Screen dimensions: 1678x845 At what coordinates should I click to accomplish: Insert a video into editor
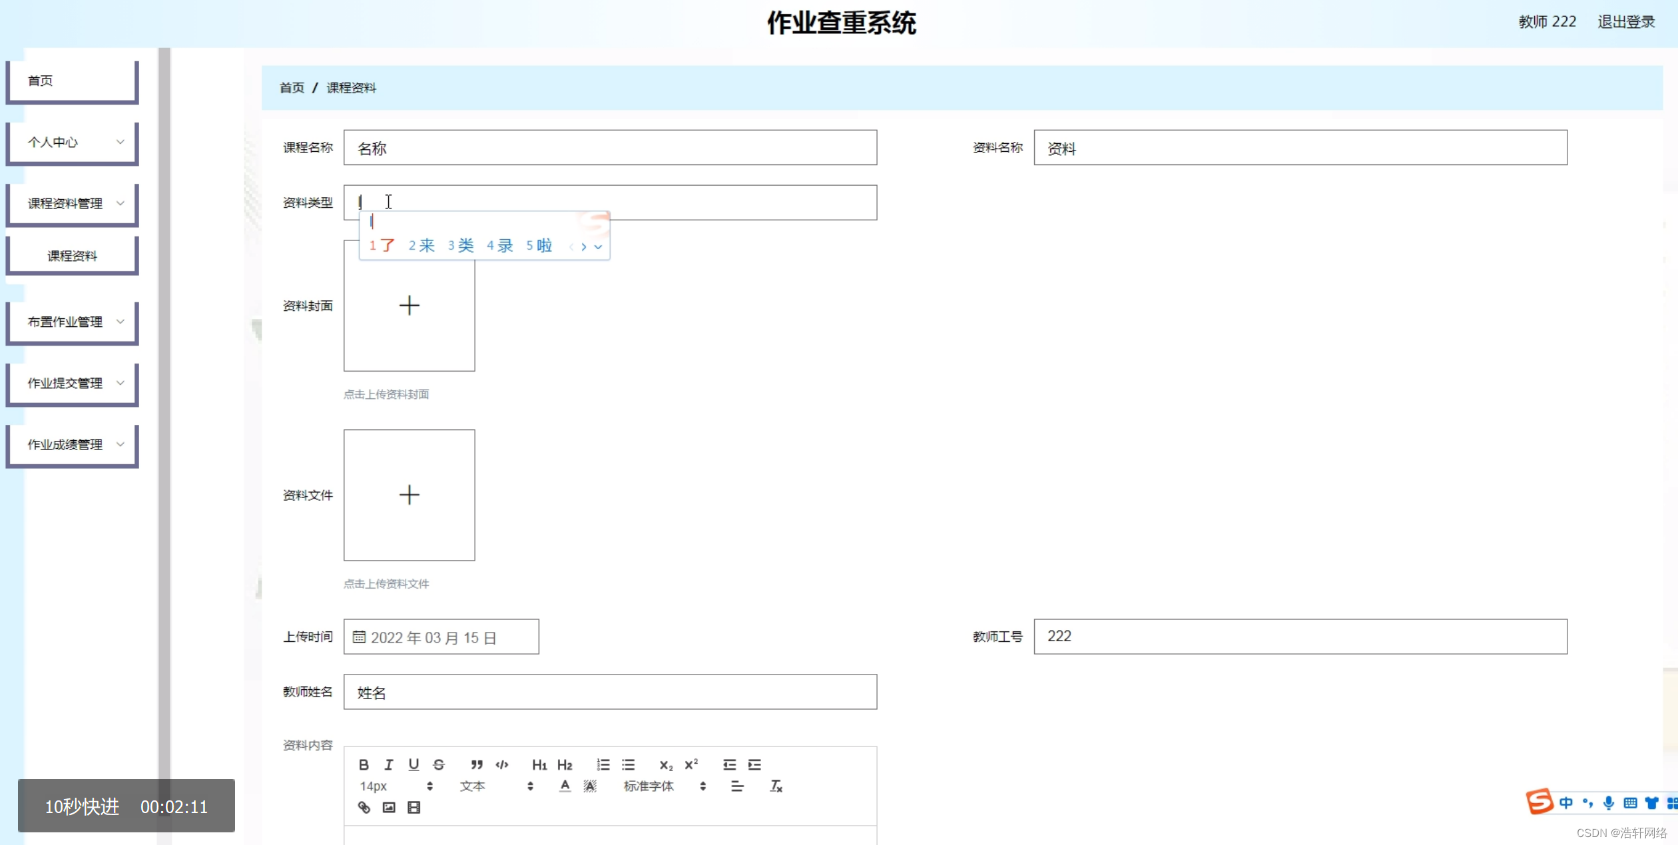(414, 808)
